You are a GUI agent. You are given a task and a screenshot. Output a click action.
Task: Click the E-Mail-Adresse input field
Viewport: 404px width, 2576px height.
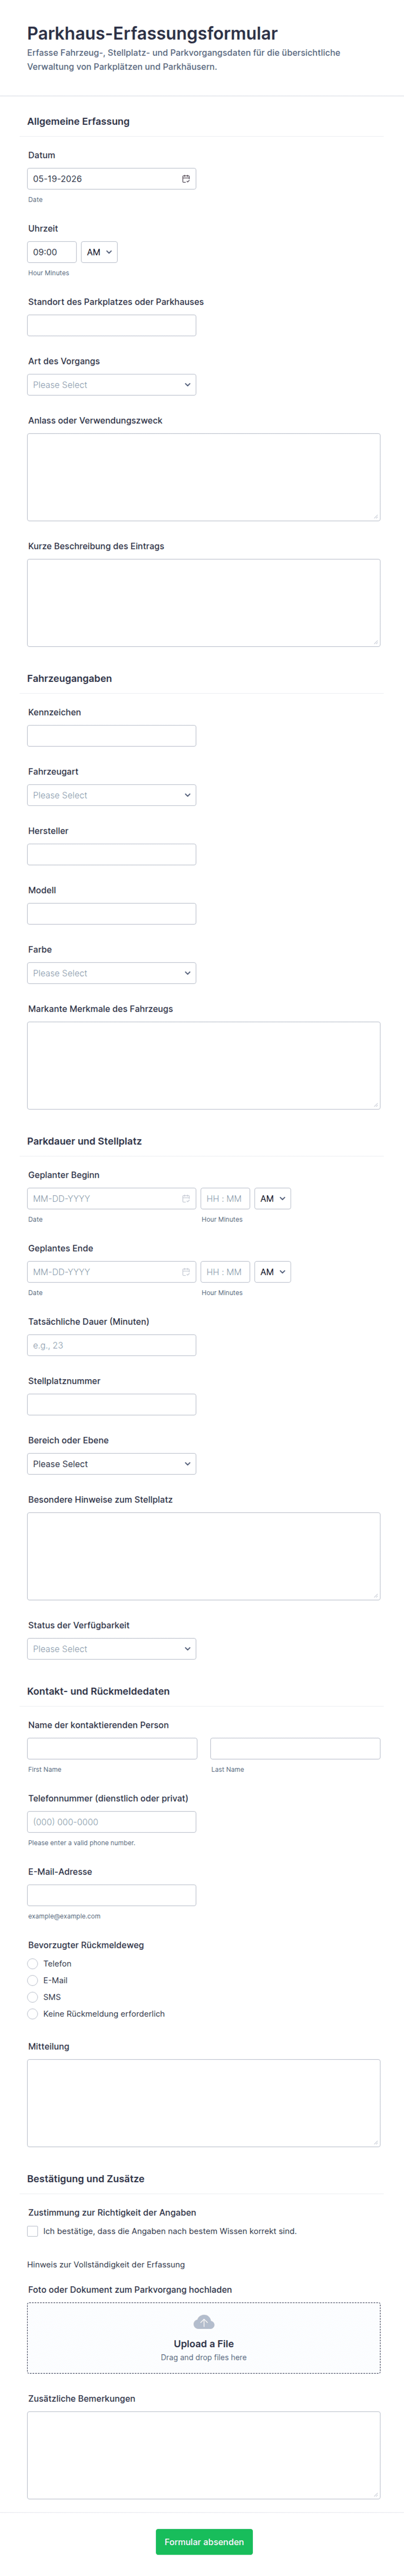point(112,1895)
